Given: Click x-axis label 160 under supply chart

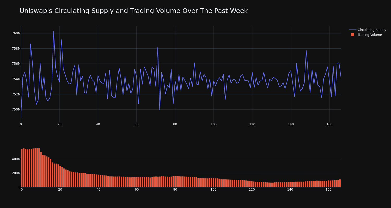Looking at the screenshot, I should pyautogui.click(x=329, y=124).
